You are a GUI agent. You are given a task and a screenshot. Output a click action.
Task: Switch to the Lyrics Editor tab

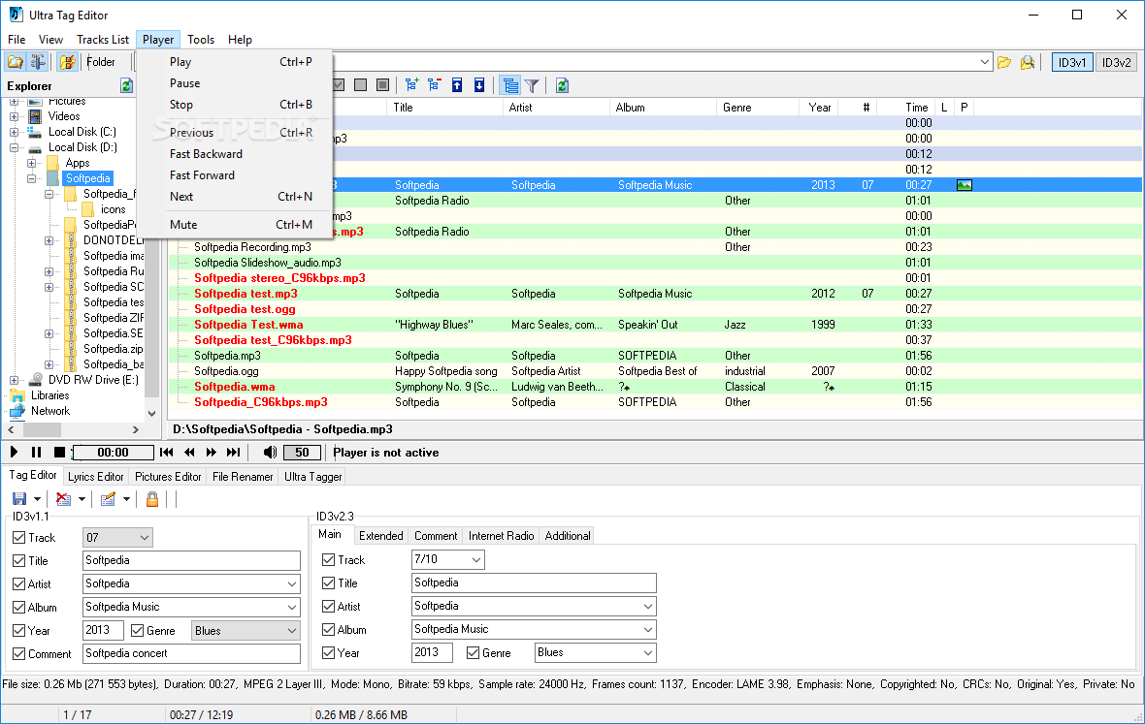pos(96,477)
